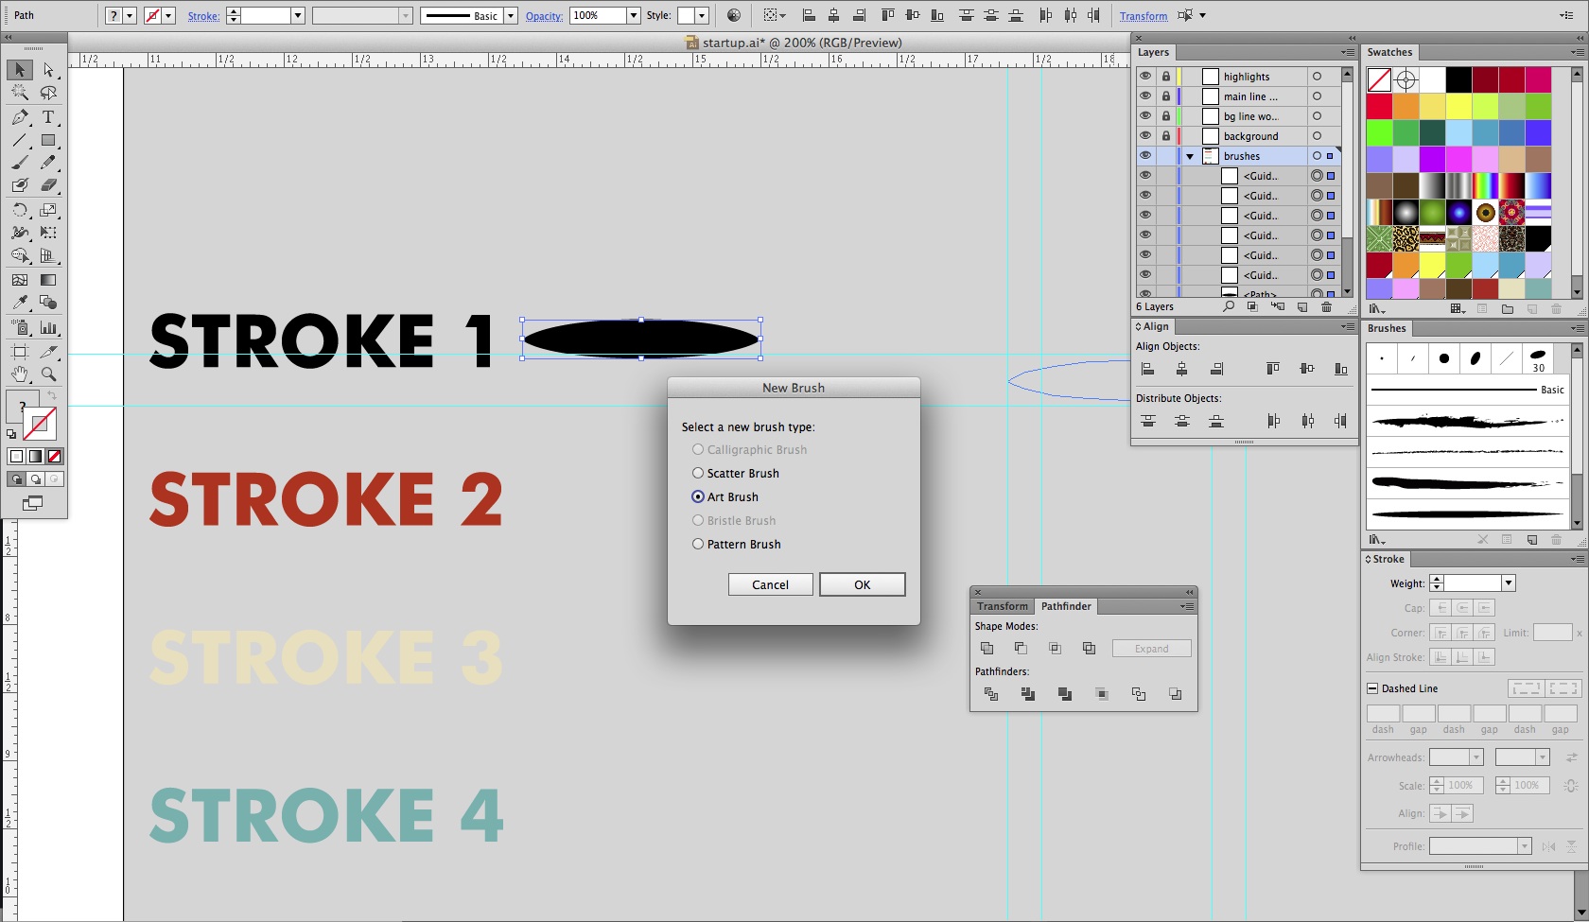Click the Divide pathfinder icon
The width and height of the screenshot is (1589, 922).
click(x=991, y=694)
